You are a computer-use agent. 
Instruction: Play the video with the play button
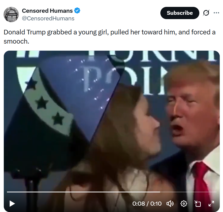pyautogui.click(x=12, y=204)
